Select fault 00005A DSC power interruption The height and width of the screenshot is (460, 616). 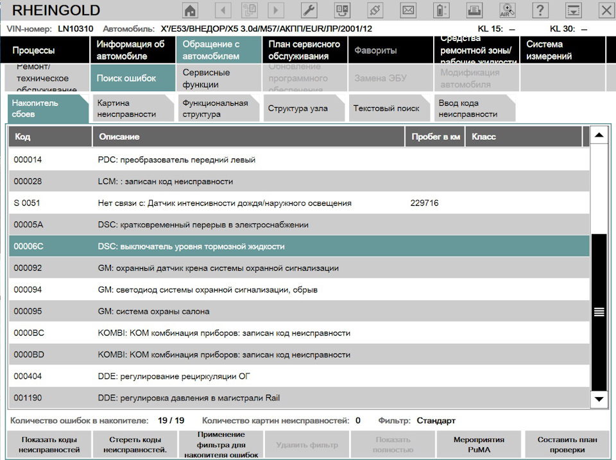click(299, 225)
